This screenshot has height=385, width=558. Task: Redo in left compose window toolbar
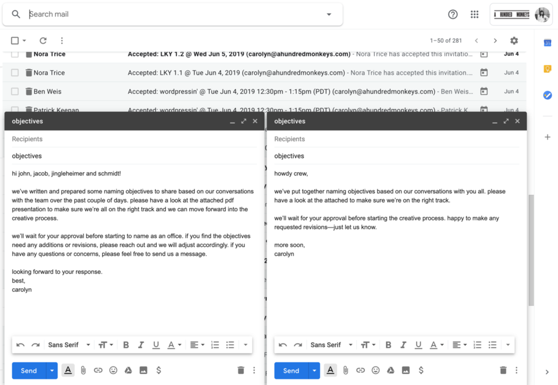(35, 345)
